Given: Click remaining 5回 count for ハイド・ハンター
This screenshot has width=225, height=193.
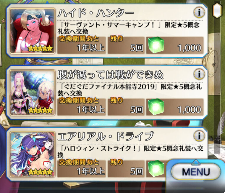Looking at the screenshot, I should click(137, 48).
